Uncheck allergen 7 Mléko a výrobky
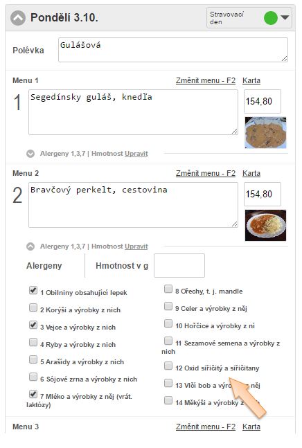 (x=33, y=394)
